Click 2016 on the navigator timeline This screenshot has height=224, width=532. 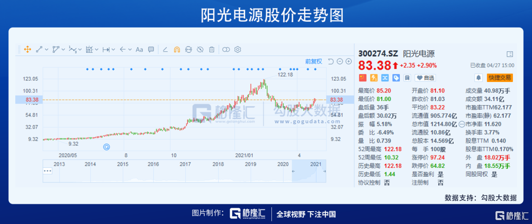[x=153, y=164]
